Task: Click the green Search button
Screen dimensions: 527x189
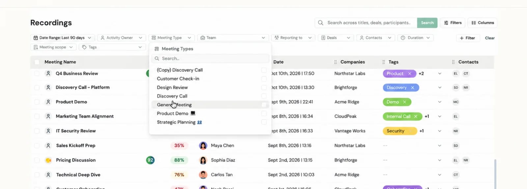Action: [427, 23]
